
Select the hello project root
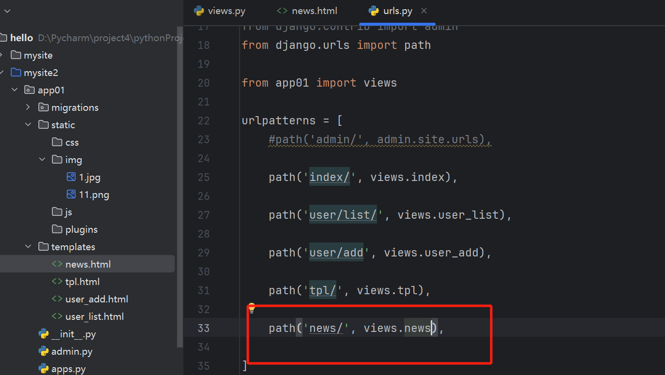coord(21,38)
